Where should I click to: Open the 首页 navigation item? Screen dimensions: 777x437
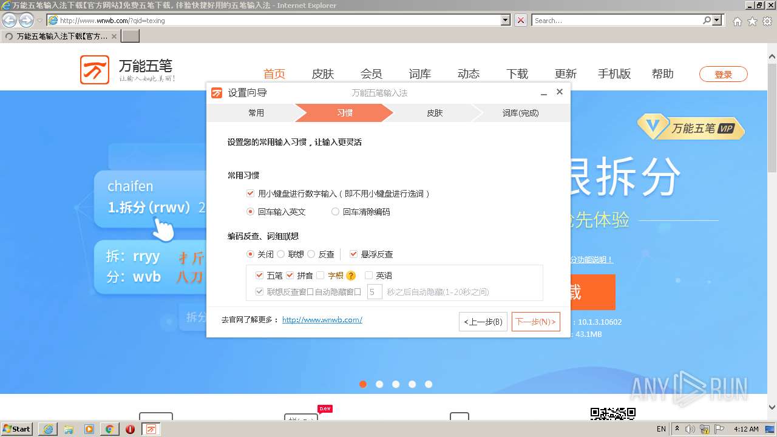point(274,74)
